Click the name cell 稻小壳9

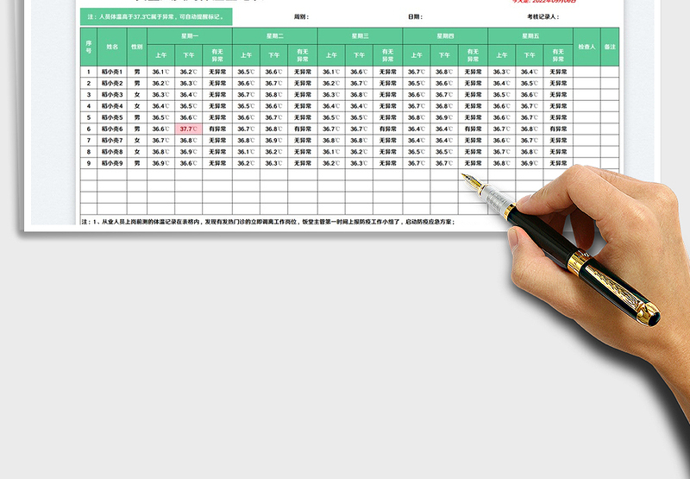click(x=112, y=162)
